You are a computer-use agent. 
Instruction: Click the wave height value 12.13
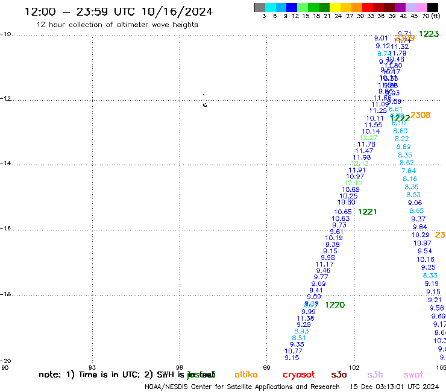(x=360, y=163)
